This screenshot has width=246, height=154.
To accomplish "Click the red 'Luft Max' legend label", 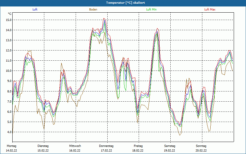I will coord(210,10).
